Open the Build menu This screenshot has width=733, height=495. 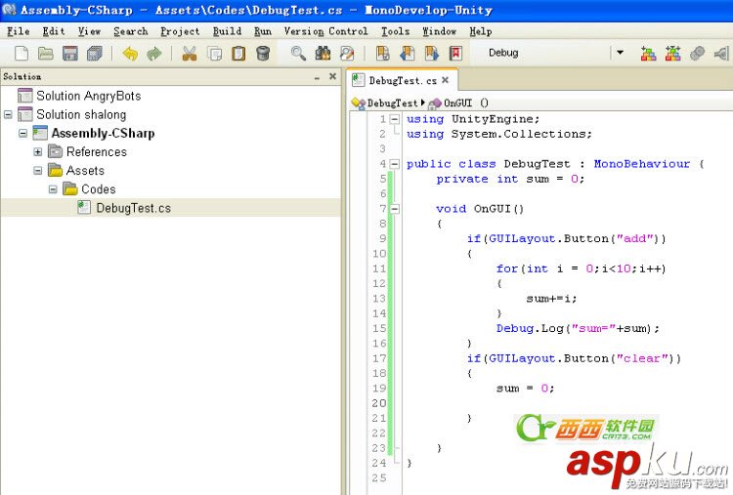227,31
